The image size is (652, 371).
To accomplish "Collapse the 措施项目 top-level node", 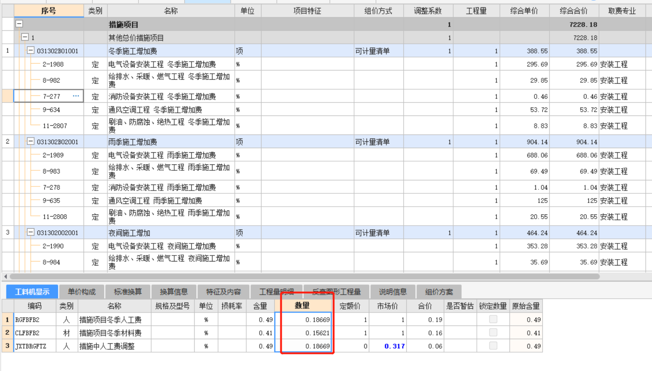I will (19, 24).
